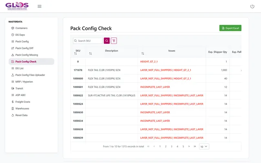Screen dimensions: 261x163
Task: Click the ASP ABC list icon
Action: click(x=13, y=95)
